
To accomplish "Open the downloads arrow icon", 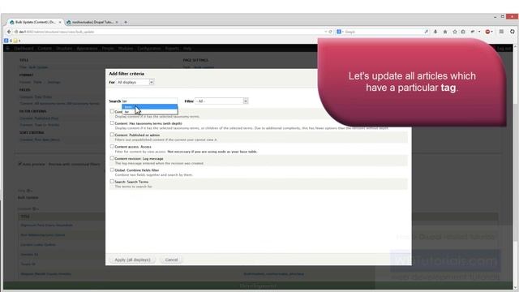I will tap(435, 32).
